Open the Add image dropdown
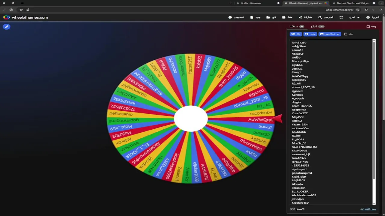 click(x=330, y=34)
